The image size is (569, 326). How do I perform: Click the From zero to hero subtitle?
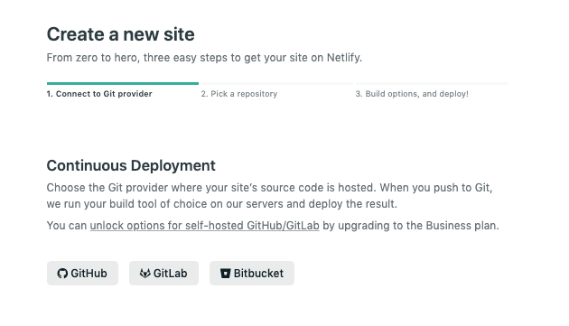click(204, 58)
